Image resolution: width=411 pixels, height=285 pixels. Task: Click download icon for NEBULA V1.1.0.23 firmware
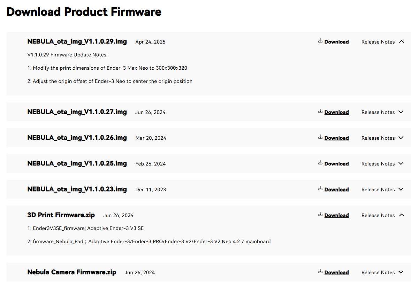pyautogui.click(x=320, y=188)
